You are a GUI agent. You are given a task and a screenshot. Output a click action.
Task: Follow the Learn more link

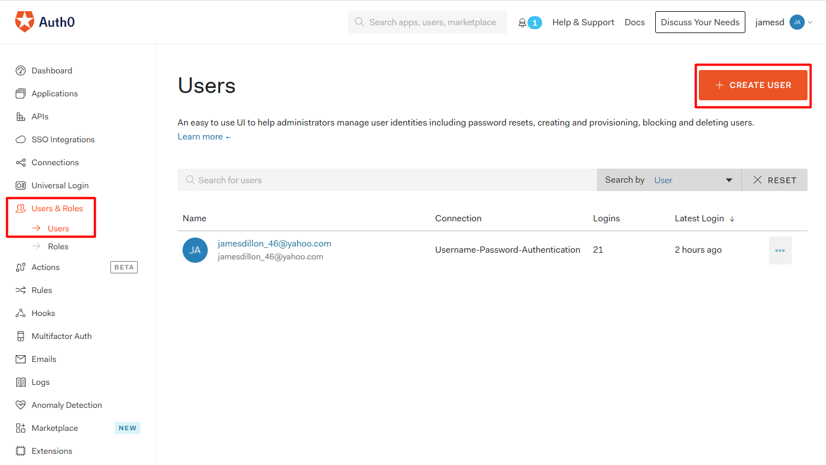pos(204,137)
